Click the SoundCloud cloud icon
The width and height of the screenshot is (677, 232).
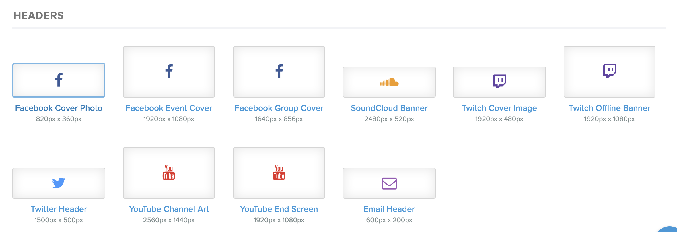[x=389, y=82]
